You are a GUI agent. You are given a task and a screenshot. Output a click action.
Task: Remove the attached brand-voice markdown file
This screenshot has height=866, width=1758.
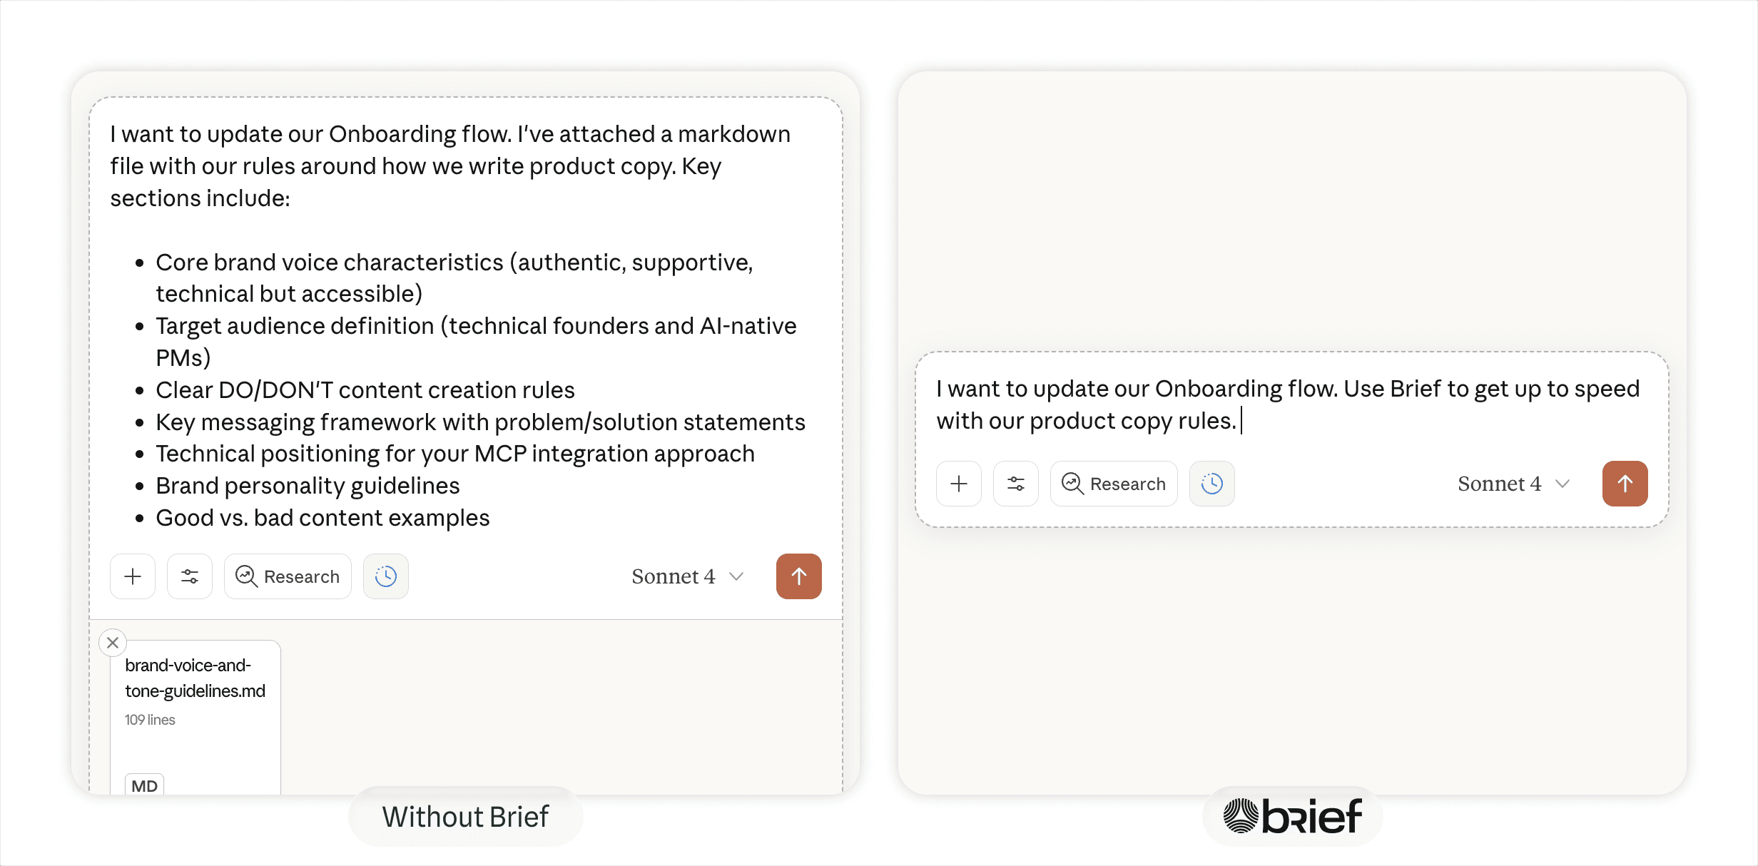tap(113, 643)
